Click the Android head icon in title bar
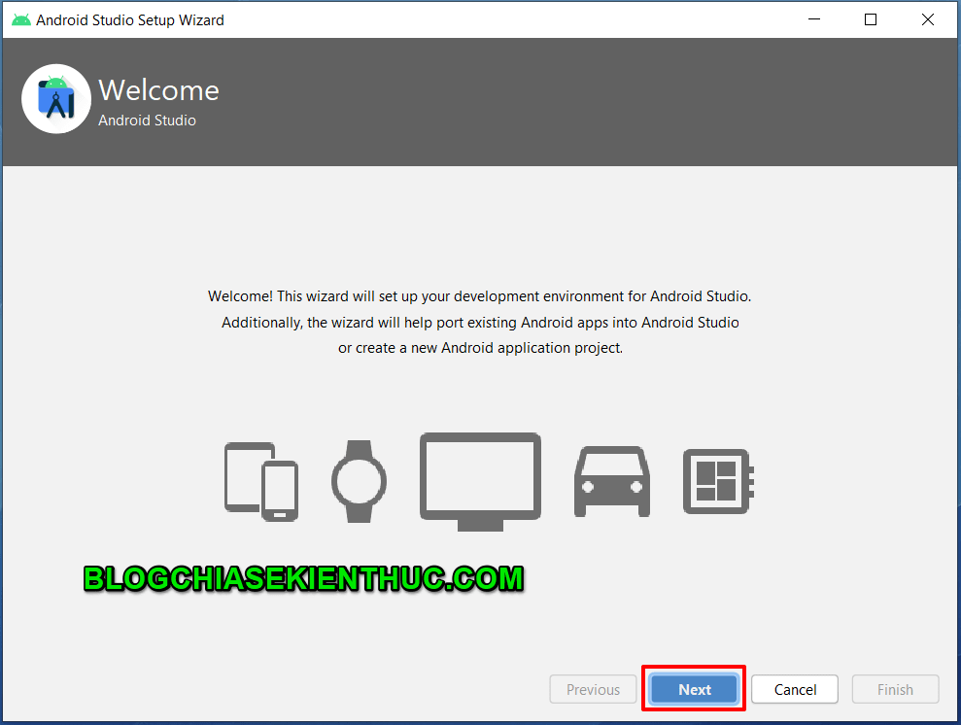Viewport: 961px width, 725px height. point(20,20)
